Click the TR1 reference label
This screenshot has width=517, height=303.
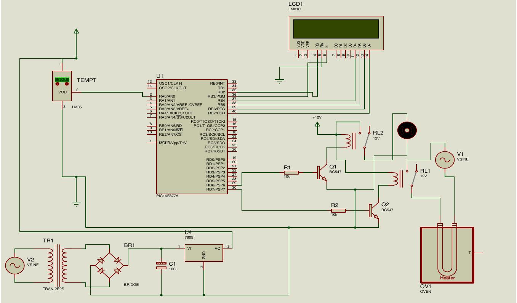(x=48, y=241)
